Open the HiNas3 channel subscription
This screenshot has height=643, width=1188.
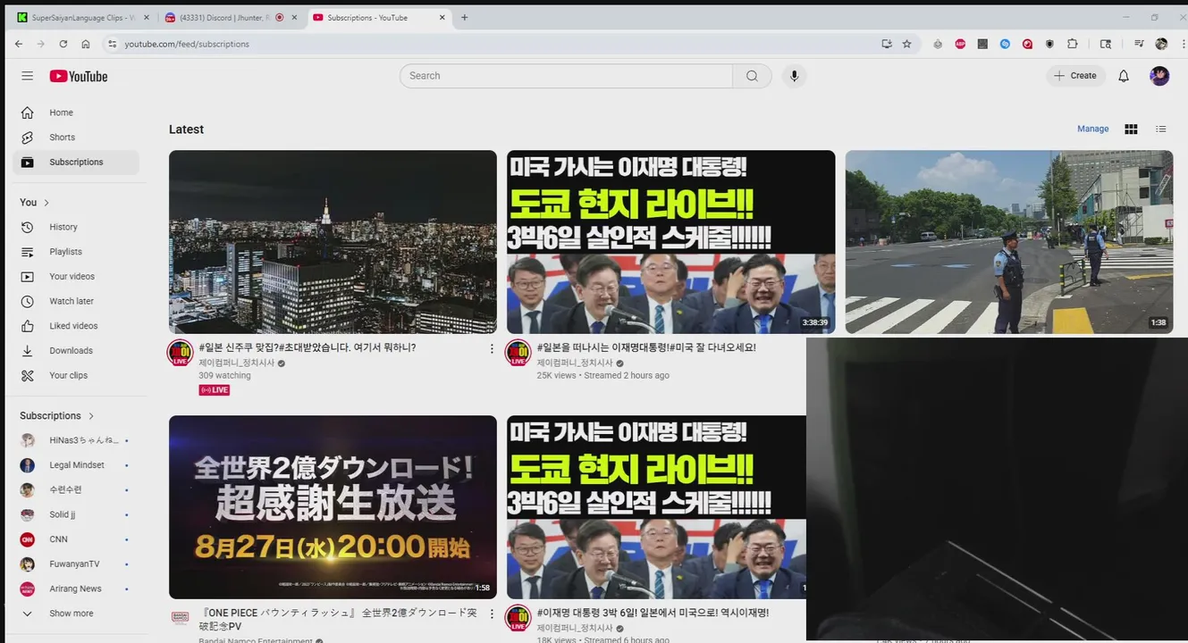click(x=76, y=440)
